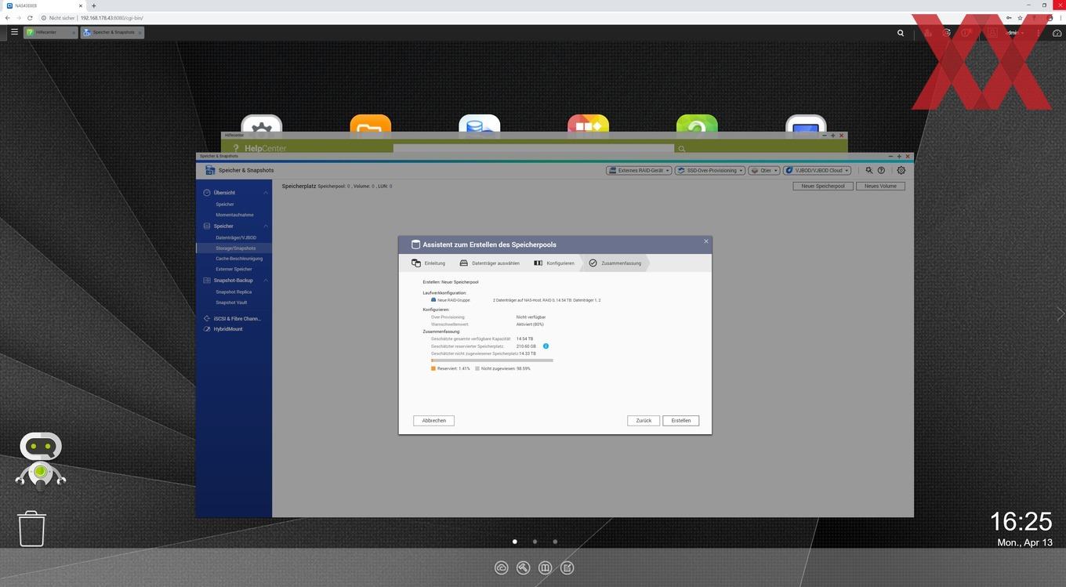Open the SSD-Over-Provisioning dropdown
Image resolution: width=1066 pixels, height=587 pixels.
(x=709, y=170)
